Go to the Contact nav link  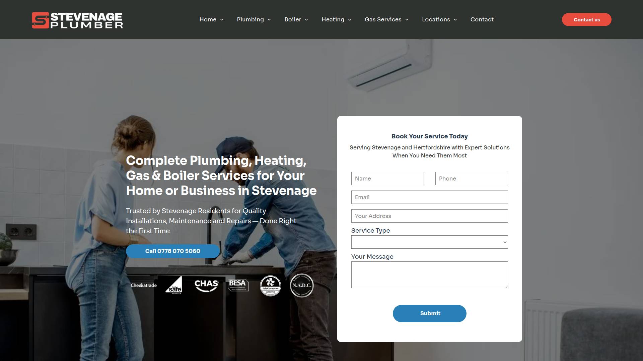(x=482, y=19)
